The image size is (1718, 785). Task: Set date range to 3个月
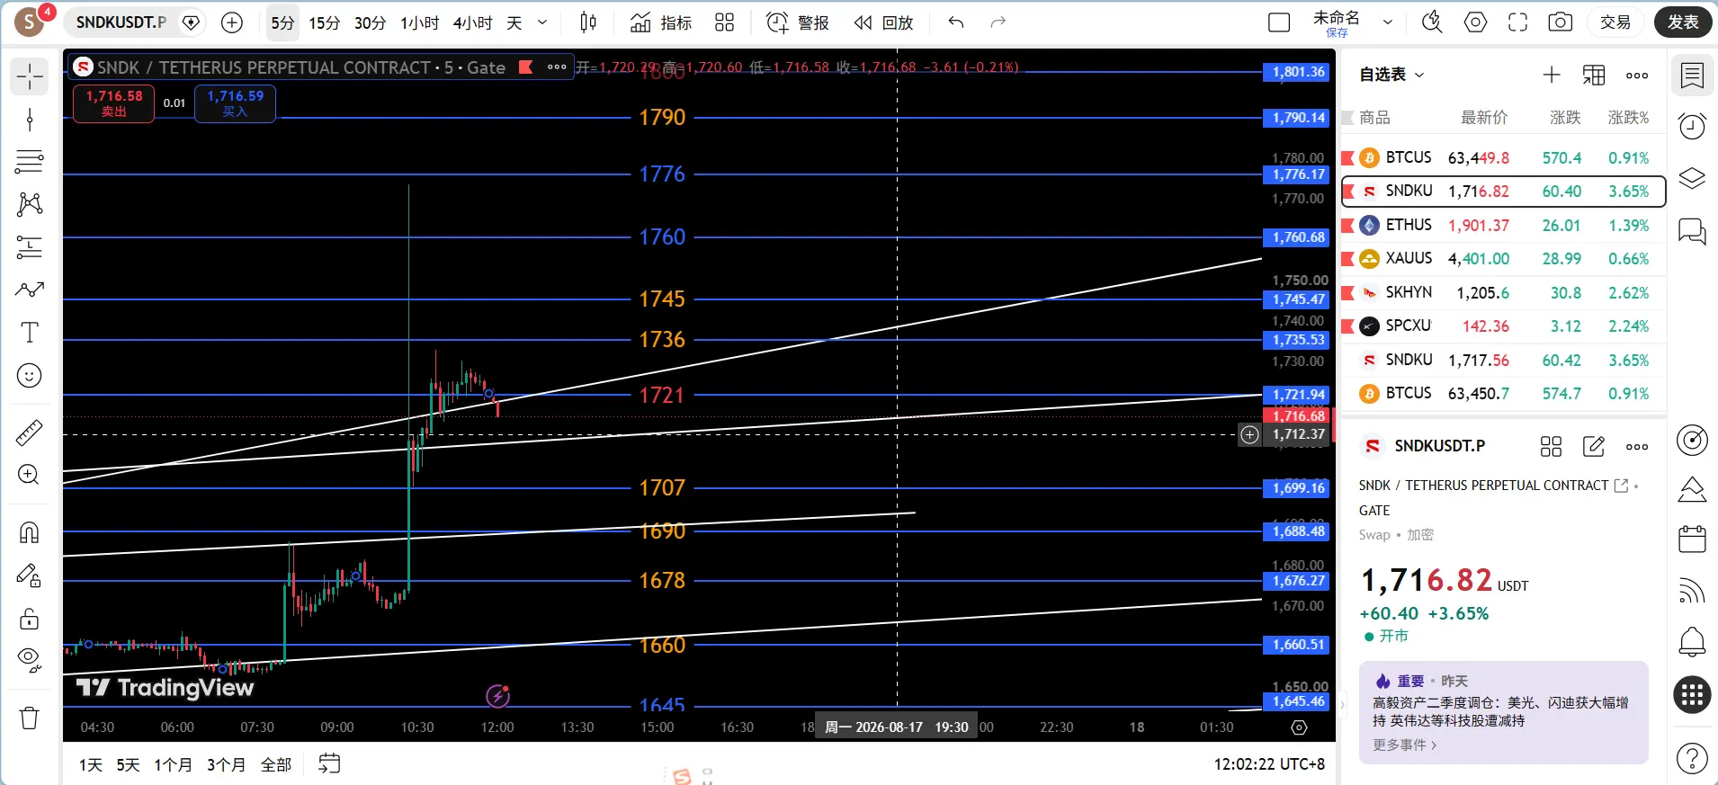coord(226,764)
